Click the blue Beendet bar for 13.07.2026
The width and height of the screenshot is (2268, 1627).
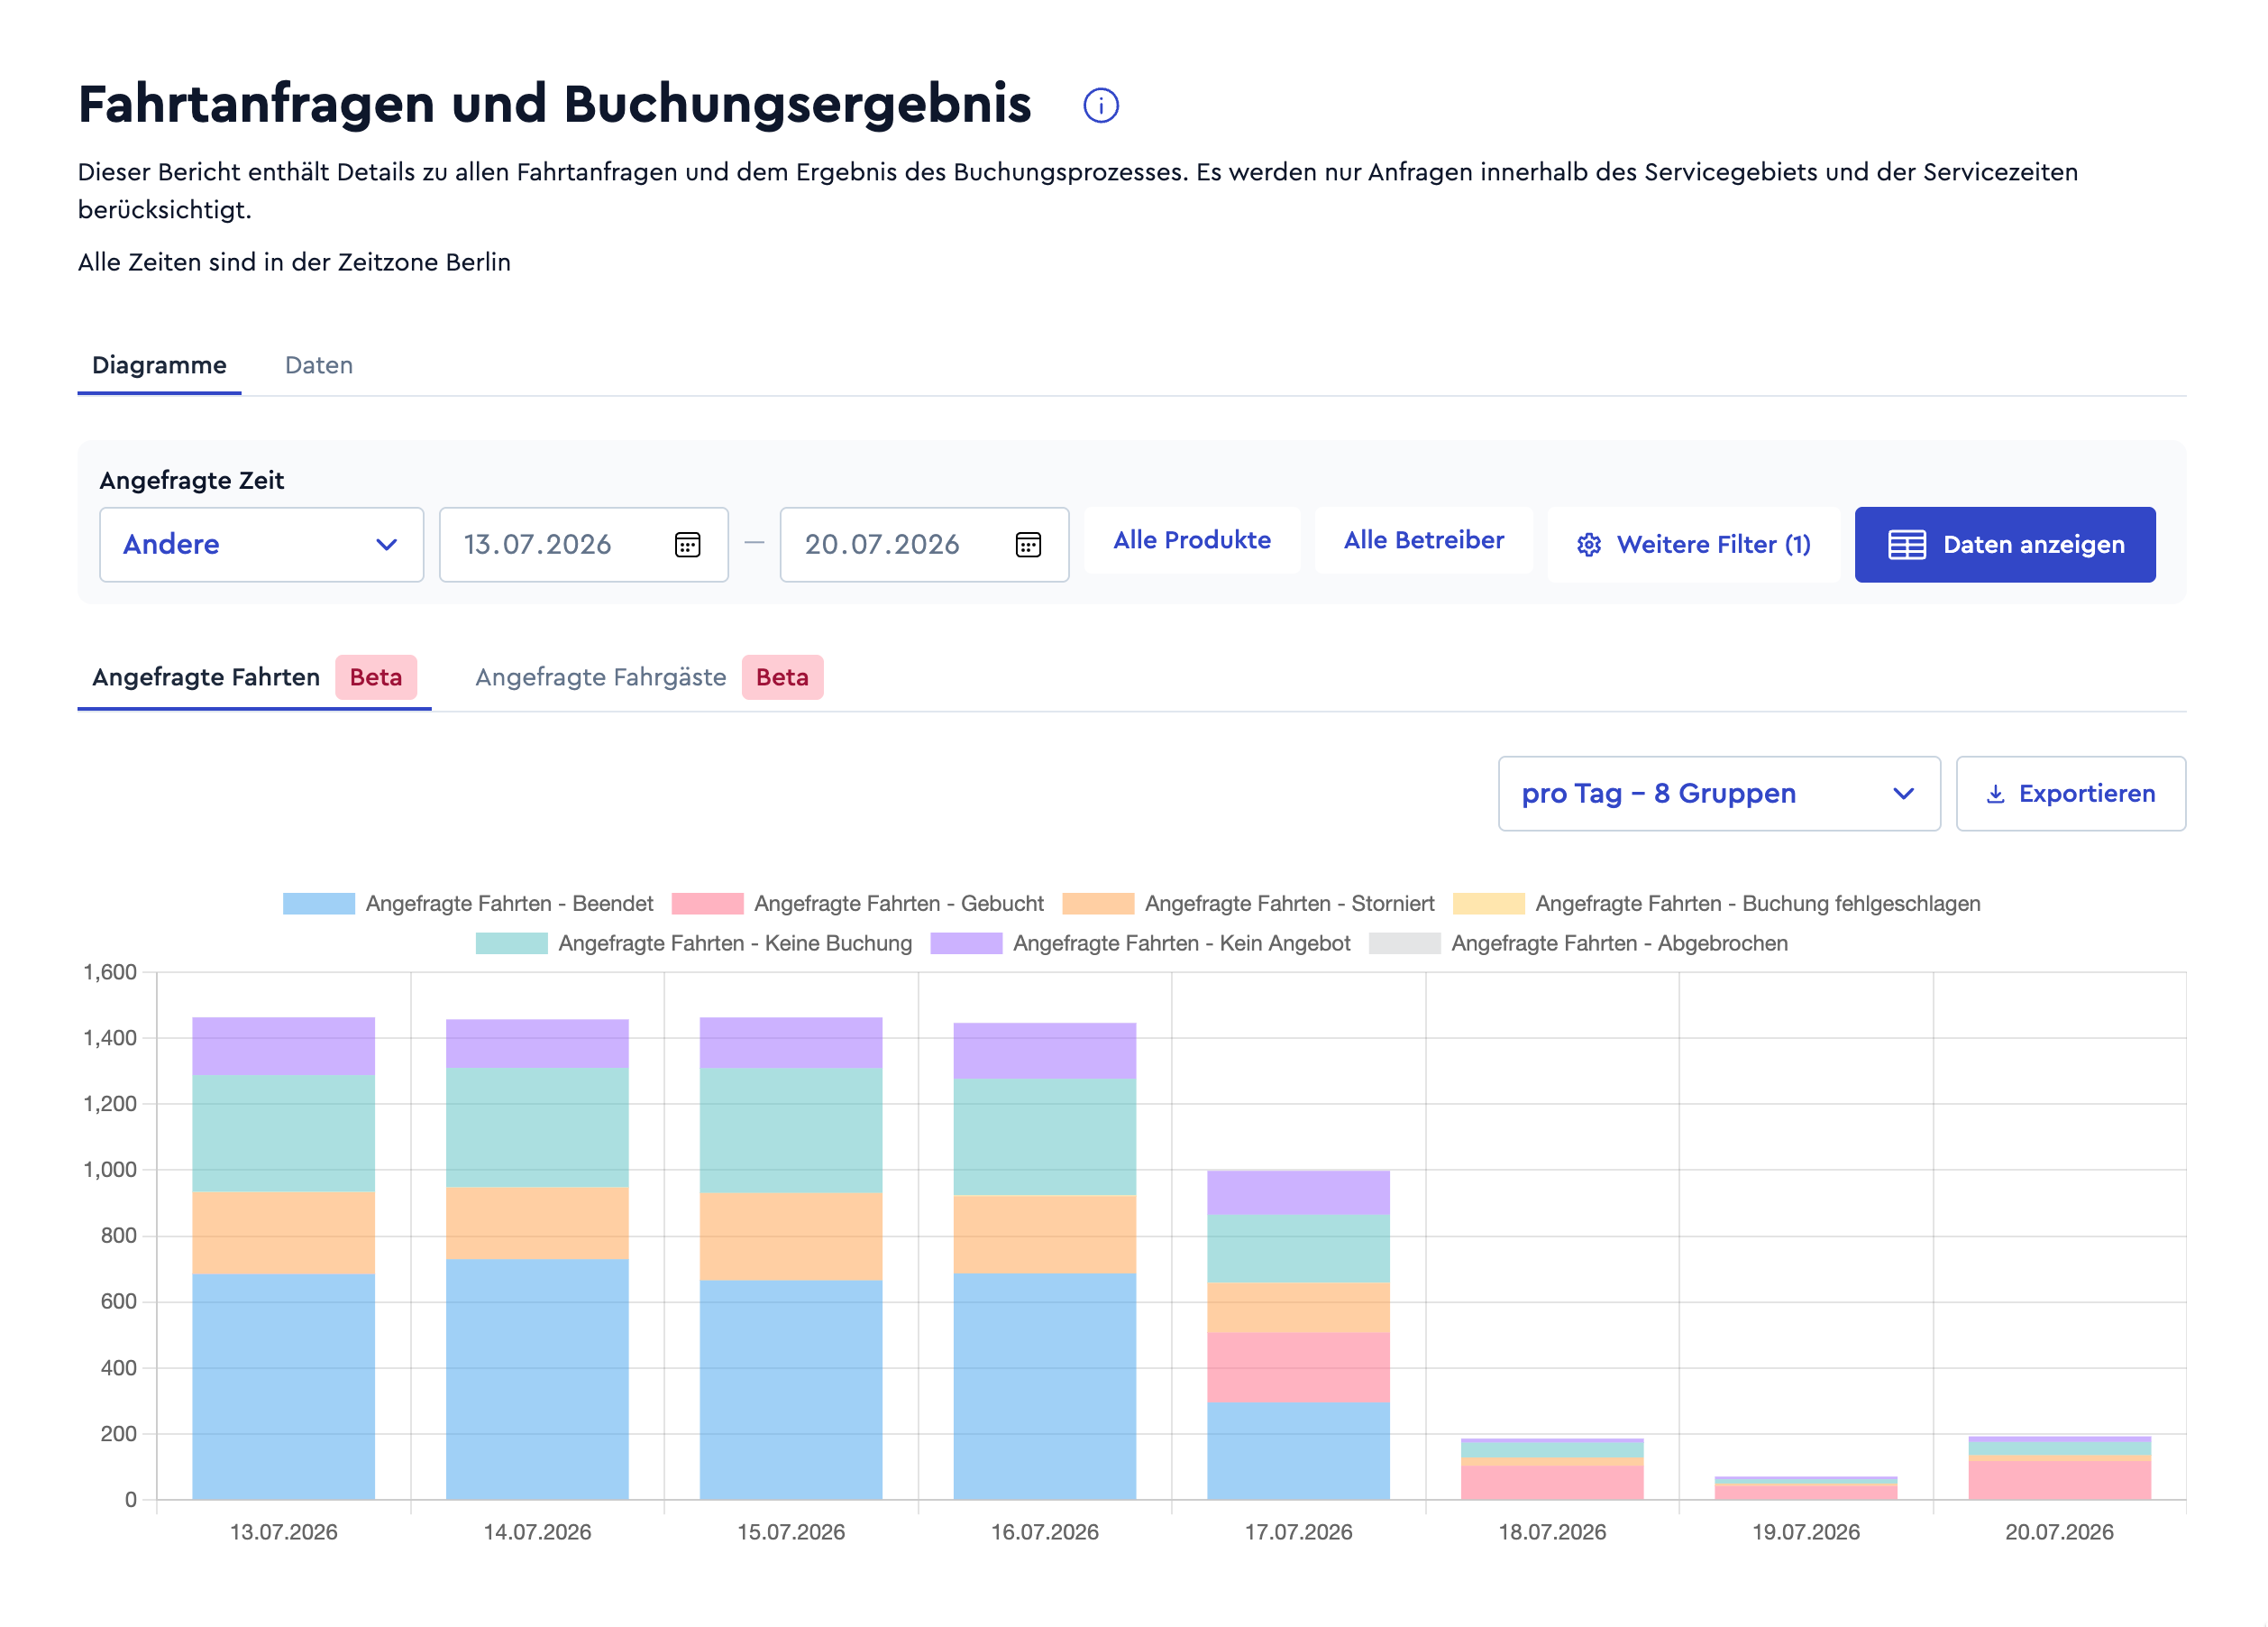[x=283, y=1386]
